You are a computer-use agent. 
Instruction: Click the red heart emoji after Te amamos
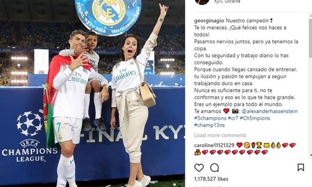[x=226, y=111]
